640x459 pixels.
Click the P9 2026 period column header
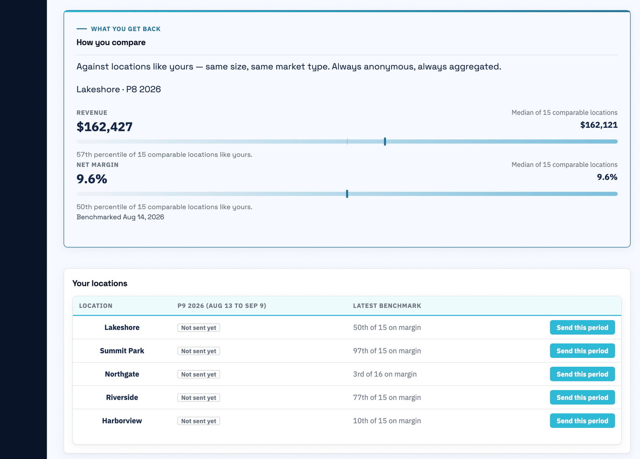(222, 306)
